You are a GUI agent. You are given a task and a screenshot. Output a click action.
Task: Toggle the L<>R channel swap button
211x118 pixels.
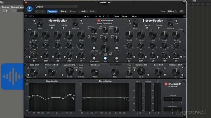[116, 48]
